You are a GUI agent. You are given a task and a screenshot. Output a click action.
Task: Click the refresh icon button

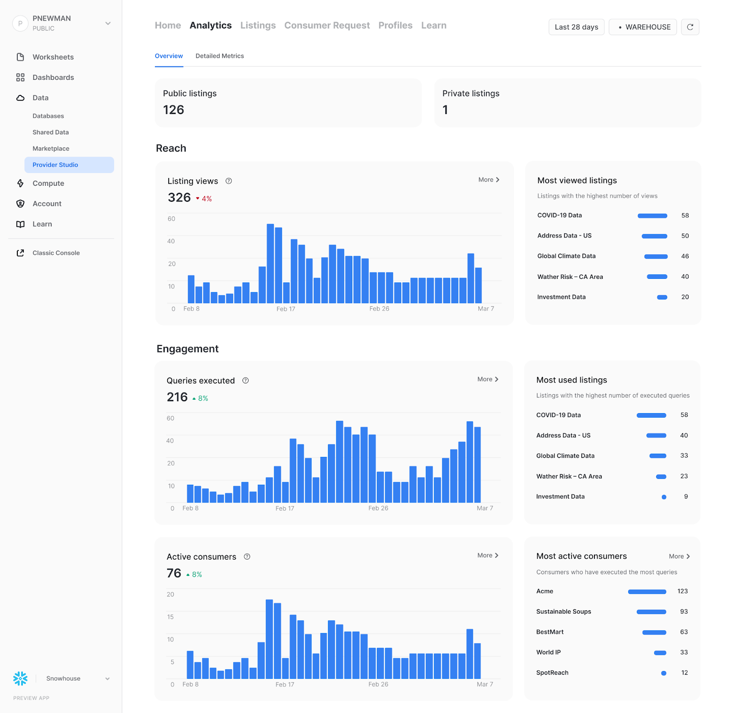[x=690, y=27]
